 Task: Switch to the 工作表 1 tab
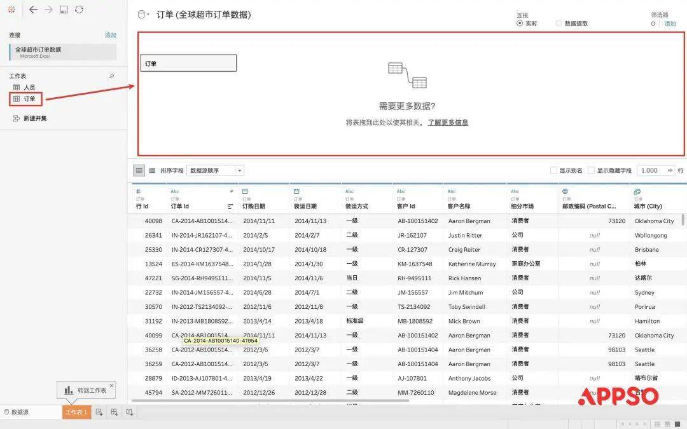coord(76,412)
